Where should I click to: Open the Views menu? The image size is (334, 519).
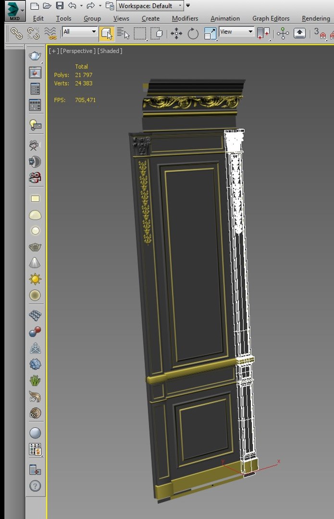click(x=121, y=19)
